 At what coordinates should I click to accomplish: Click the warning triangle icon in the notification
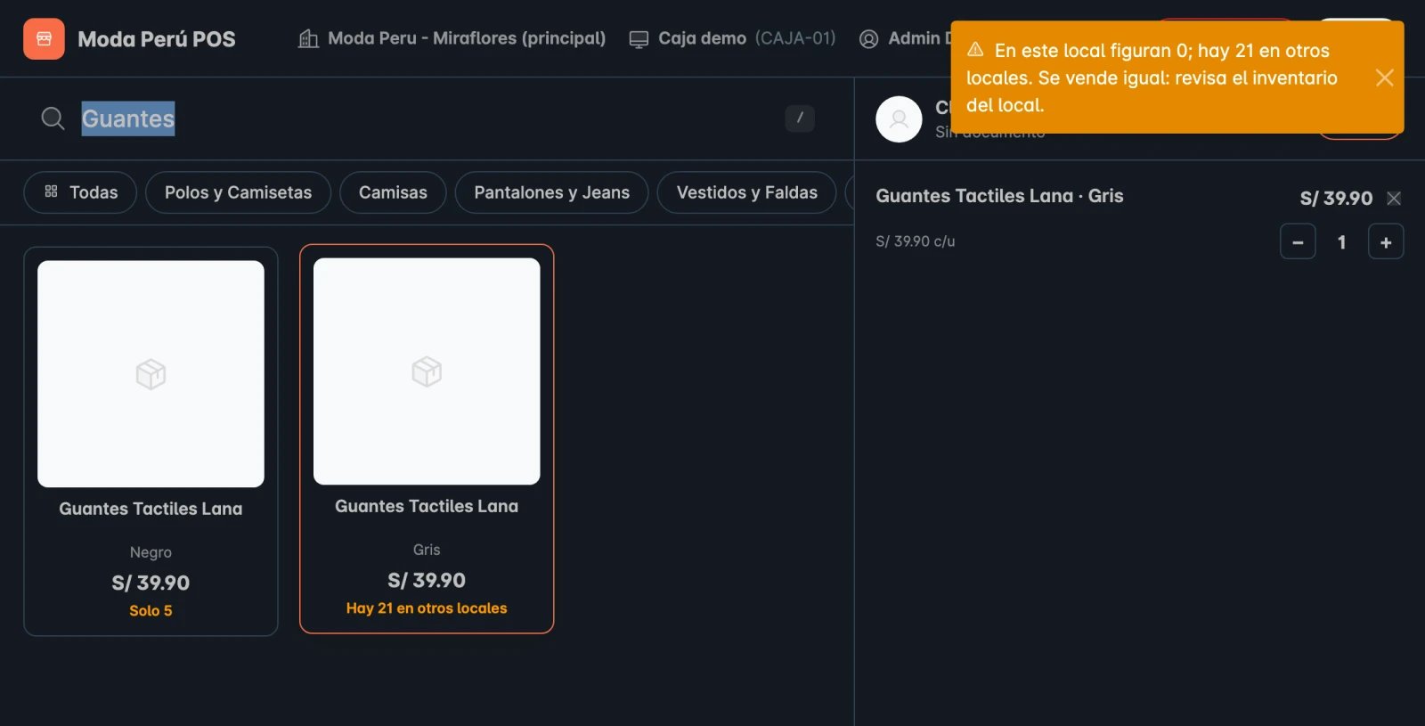pos(976,50)
